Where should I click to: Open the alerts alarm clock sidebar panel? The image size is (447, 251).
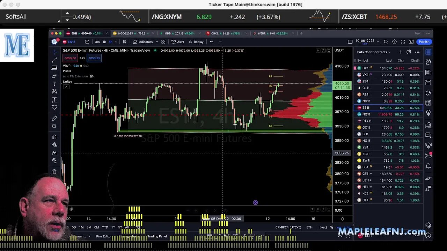(428, 62)
